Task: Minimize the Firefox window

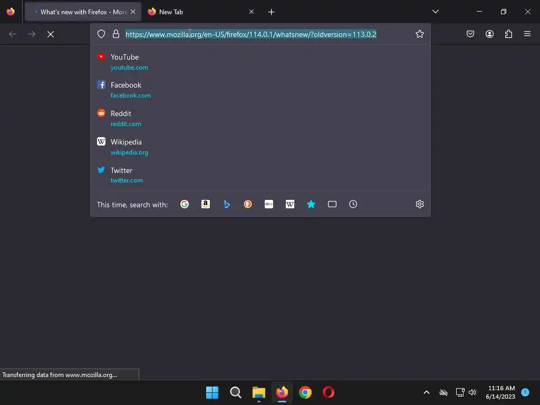Action: [x=479, y=12]
